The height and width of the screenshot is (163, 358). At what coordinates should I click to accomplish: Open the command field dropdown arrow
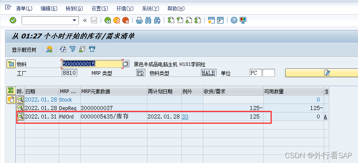[x=74, y=20]
